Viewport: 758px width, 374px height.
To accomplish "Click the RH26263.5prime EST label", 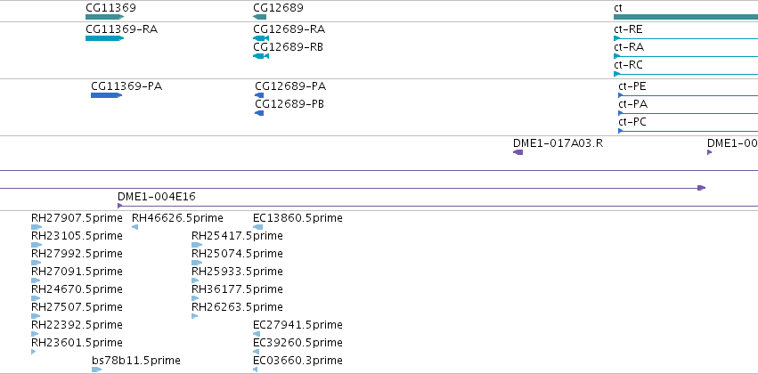I will click(237, 307).
